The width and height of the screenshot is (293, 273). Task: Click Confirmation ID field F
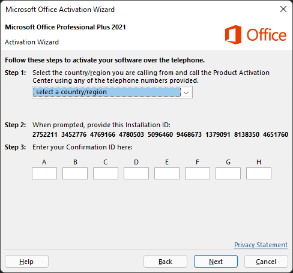click(198, 173)
